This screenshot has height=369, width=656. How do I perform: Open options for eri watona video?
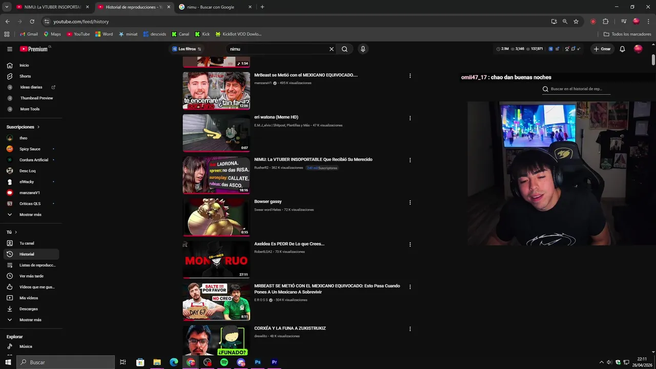pyautogui.click(x=410, y=118)
